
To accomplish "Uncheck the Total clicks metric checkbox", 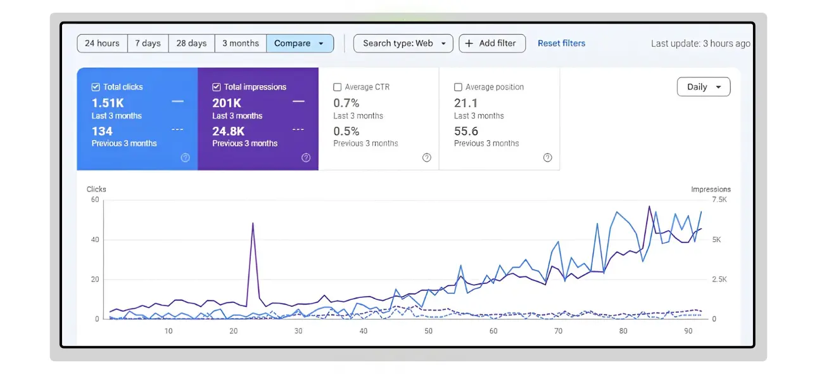I will pyautogui.click(x=97, y=87).
